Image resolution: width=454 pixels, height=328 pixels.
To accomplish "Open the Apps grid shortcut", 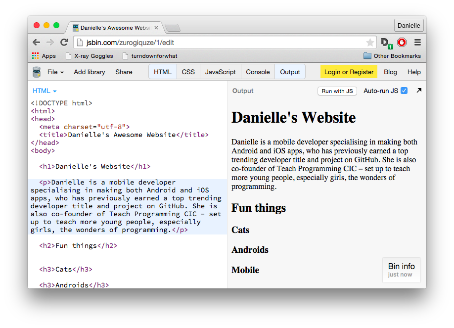I will click(x=44, y=56).
